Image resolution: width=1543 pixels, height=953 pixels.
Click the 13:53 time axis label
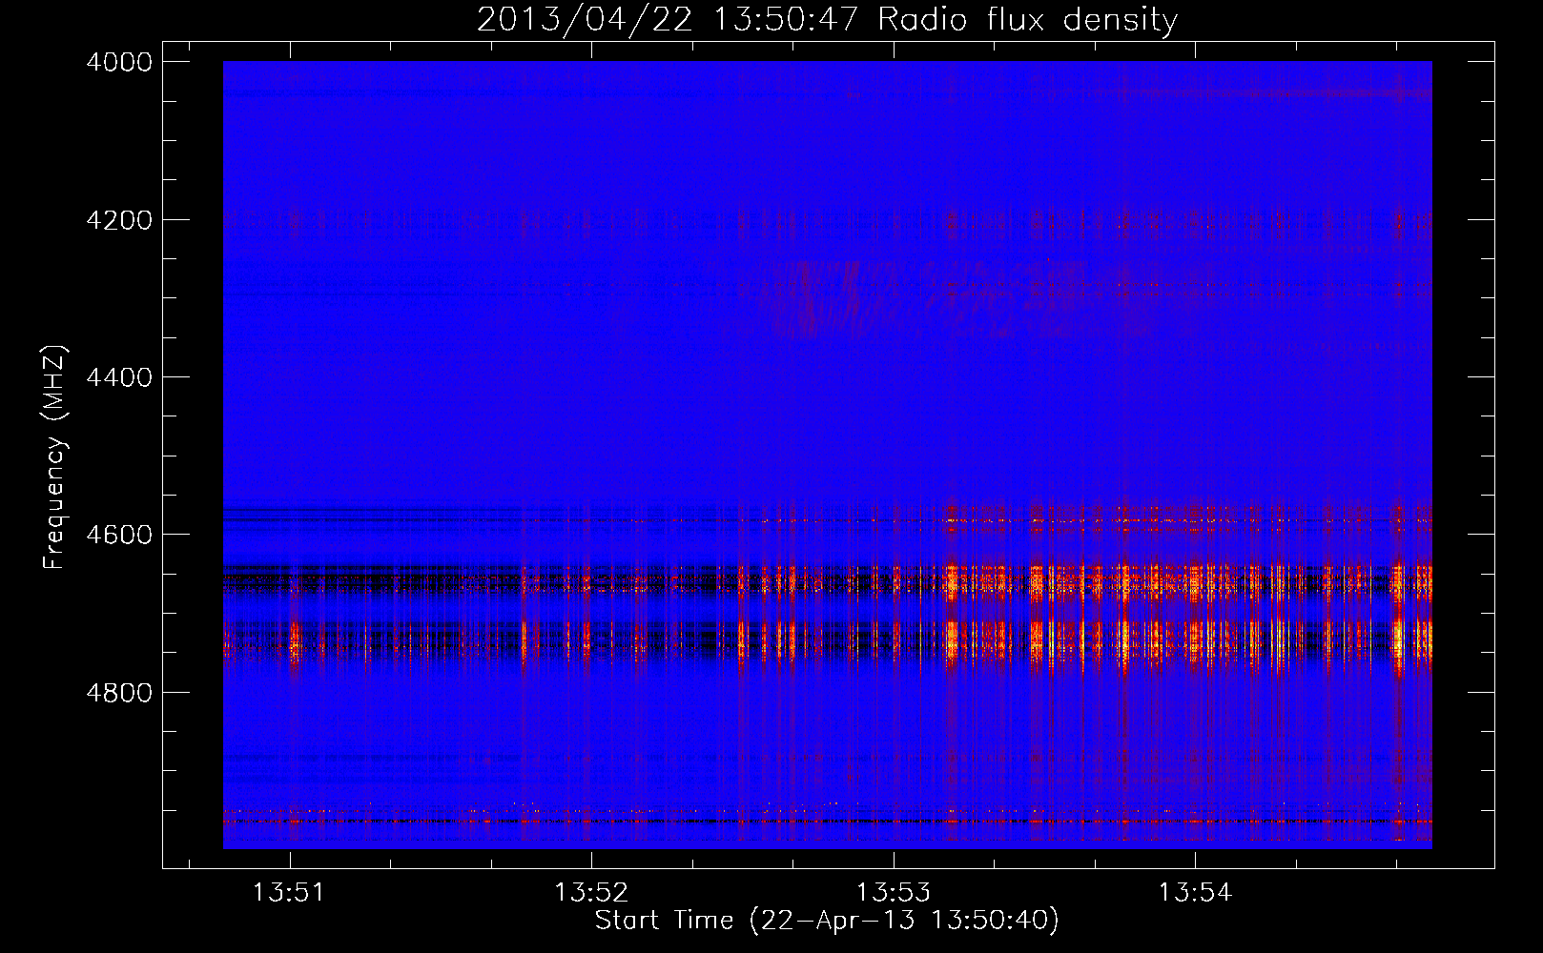(x=893, y=892)
